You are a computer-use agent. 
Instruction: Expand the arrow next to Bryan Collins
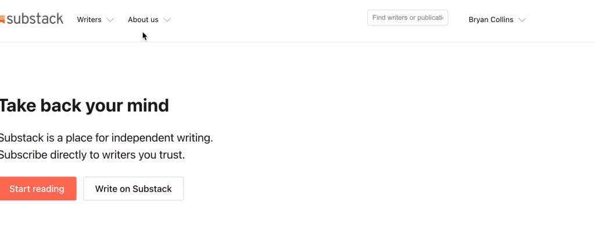coord(522,20)
